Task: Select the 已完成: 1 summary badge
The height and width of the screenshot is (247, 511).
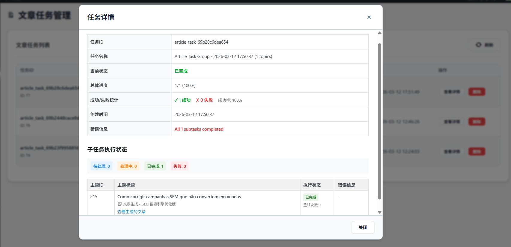Action: tap(155, 166)
